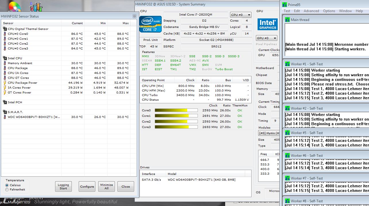Click the Core0 thermometer sensor icon

tap(5, 34)
